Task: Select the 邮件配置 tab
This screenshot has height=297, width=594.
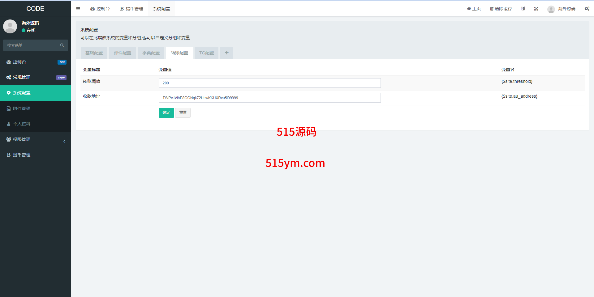Action: click(122, 53)
